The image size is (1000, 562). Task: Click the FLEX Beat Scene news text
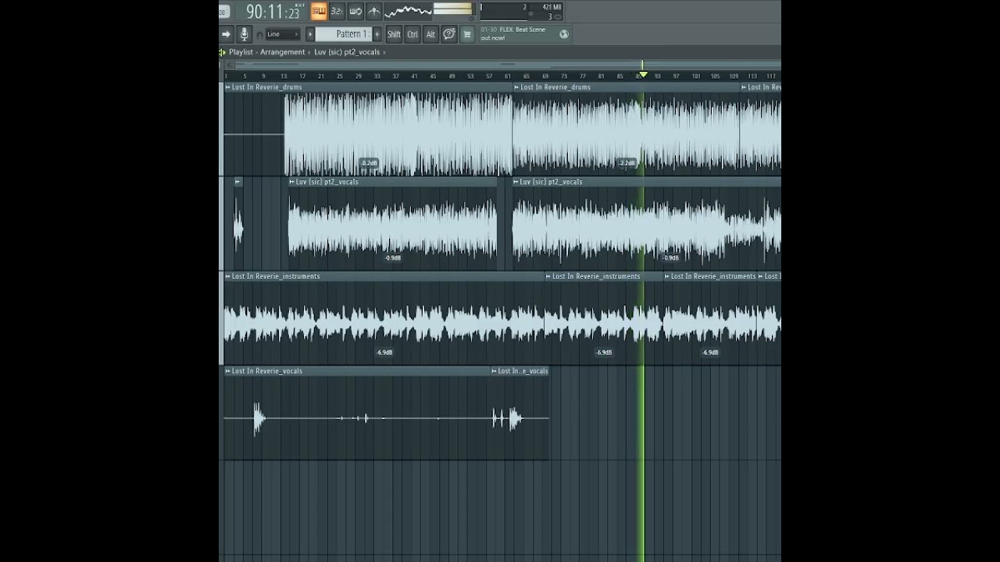click(513, 34)
